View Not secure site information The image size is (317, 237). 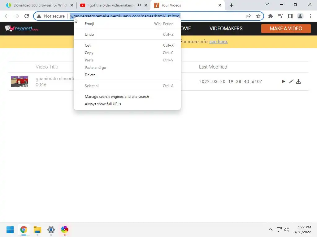tap(50, 16)
